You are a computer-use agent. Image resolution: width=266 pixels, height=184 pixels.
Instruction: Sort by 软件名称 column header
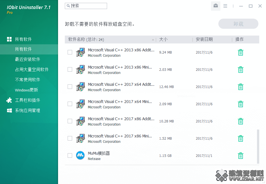(x=110, y=40)
